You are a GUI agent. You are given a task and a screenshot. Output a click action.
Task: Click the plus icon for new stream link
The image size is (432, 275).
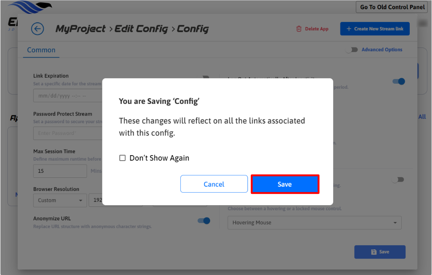tap(349, 29)
